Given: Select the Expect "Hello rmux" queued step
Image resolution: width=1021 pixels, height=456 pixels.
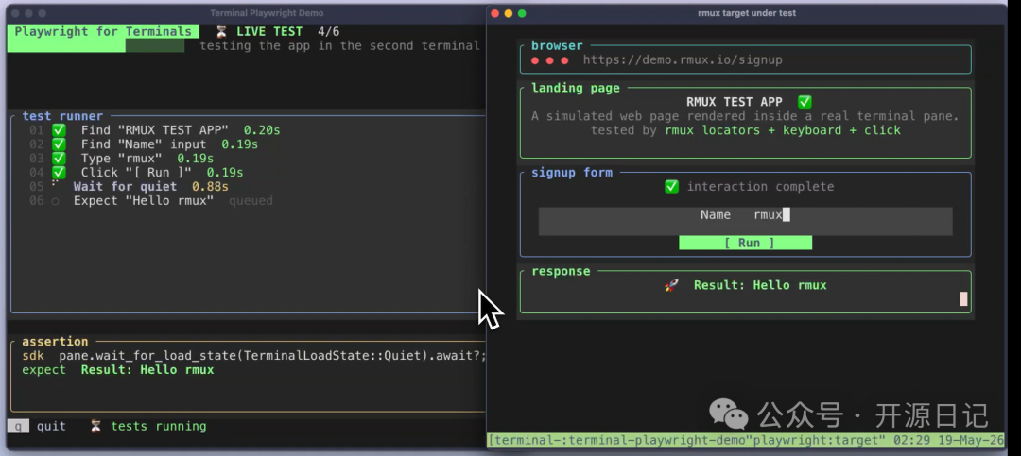Looking at the screenshot, I should click(x=144, y=201).
